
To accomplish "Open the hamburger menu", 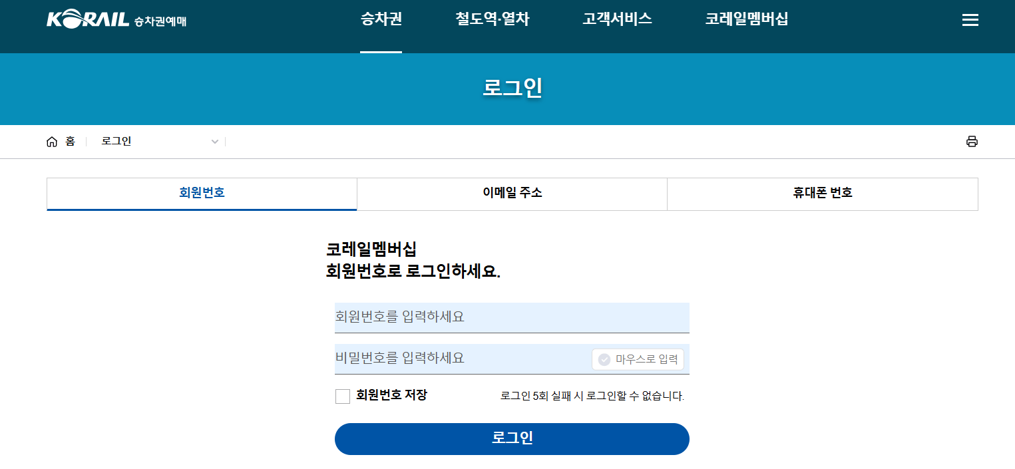I will [x=970, y=20].
